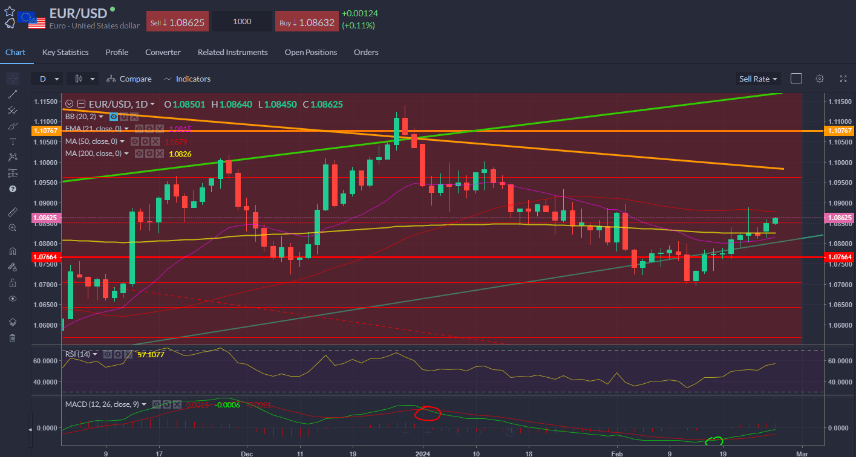Remove the MA (200, close, 0) indicator

pos(160,154)
